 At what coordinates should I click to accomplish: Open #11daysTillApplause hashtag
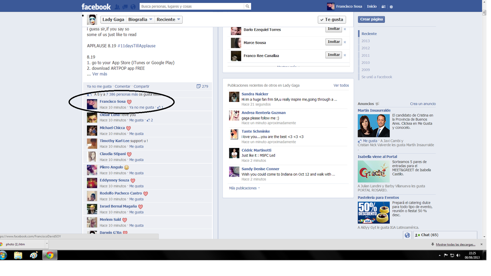(137, 46)
